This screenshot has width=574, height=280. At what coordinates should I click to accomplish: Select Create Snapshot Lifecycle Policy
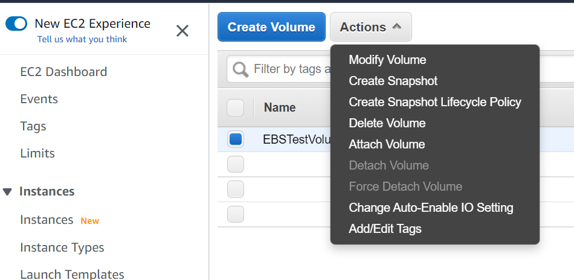click(x=435, y=102)
